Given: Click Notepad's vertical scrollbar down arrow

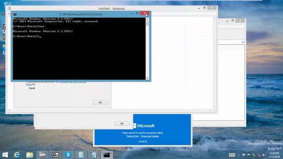Looking at the screenshot, I should coord(214,107).
